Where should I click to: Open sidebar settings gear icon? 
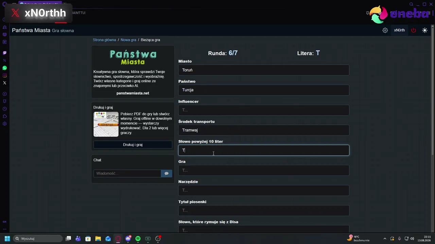click(x=5, y=124)
